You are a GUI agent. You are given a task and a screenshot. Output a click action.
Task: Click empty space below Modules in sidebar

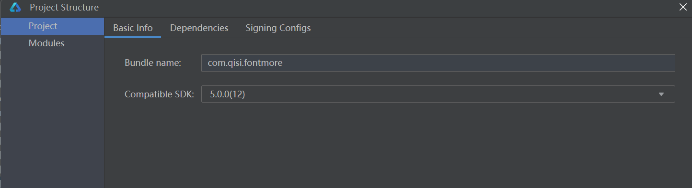tap(52, 119)
